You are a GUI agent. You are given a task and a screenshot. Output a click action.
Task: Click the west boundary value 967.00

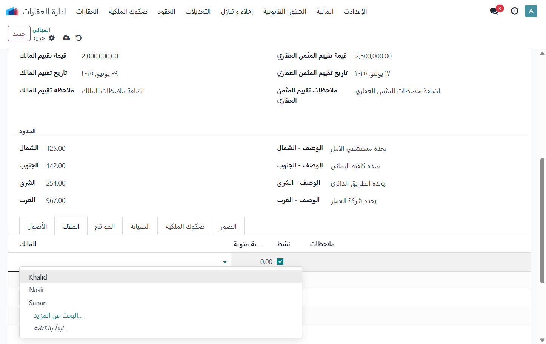pos(56,201)
